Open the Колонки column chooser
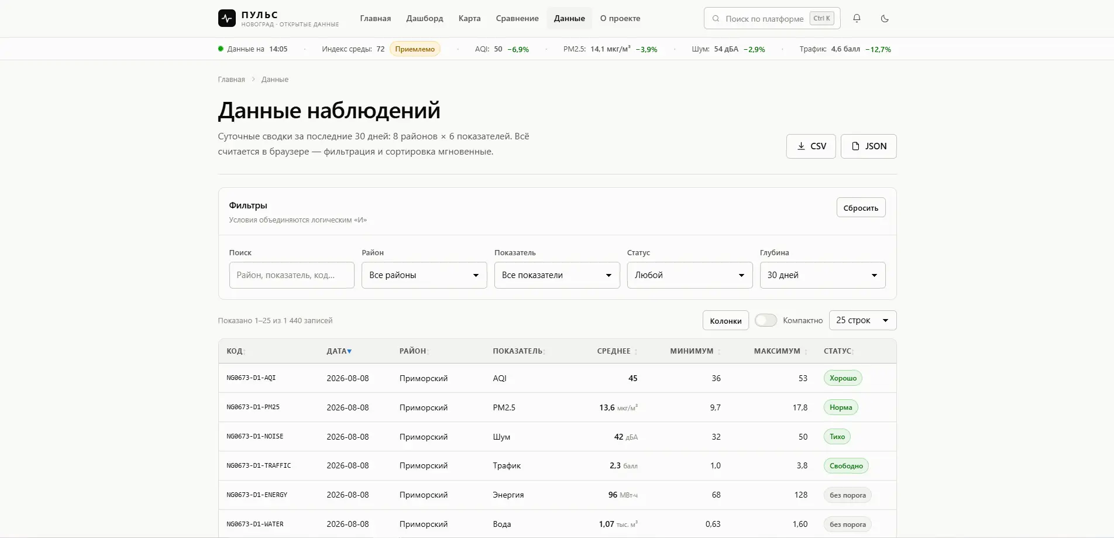The width and height of the screenshot is (1114, 538). pyautogui.click(x=726, y=320)
